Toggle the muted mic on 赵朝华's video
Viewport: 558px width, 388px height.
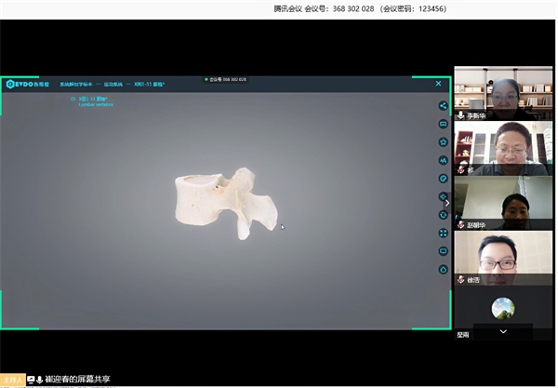tap(460, 224)
